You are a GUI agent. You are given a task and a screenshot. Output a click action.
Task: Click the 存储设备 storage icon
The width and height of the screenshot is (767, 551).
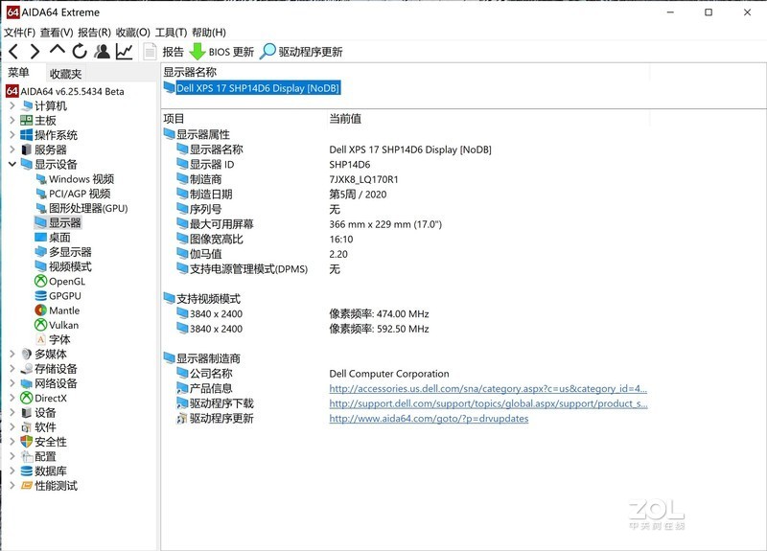(27, 369)
